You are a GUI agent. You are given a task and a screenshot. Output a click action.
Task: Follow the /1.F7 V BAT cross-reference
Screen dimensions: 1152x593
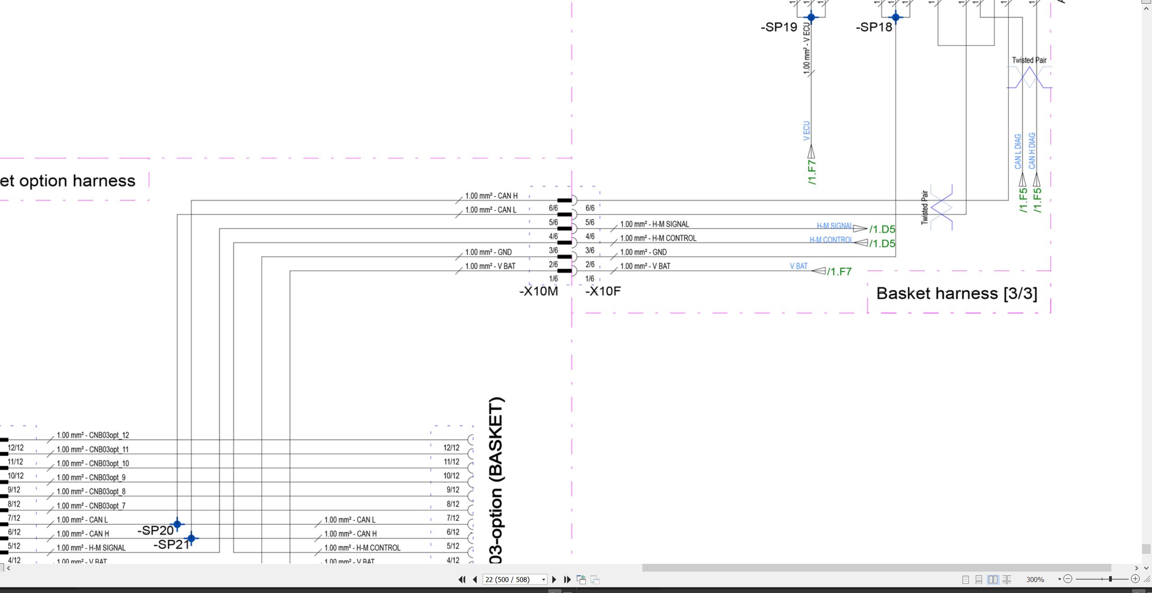pyautogui.click(x=839, y=272)
